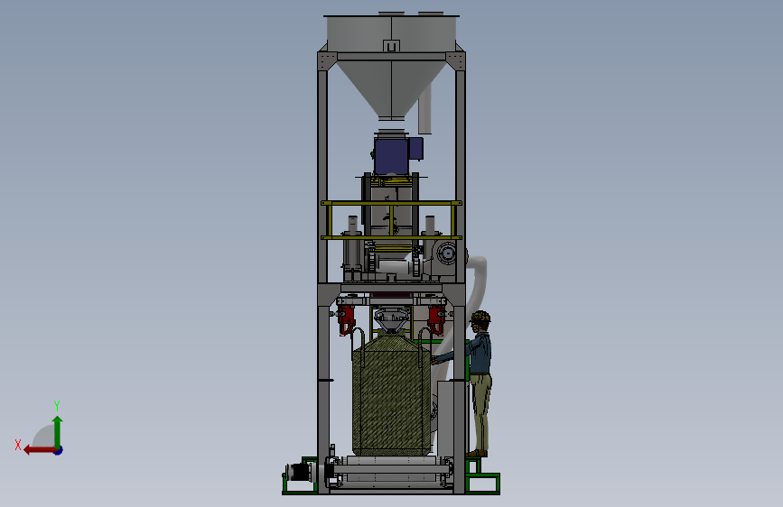The width and height of the screenshot is (783, 507).
Task: Click the blue Z axis dot of the triad
Action: [x=59, y=450]
